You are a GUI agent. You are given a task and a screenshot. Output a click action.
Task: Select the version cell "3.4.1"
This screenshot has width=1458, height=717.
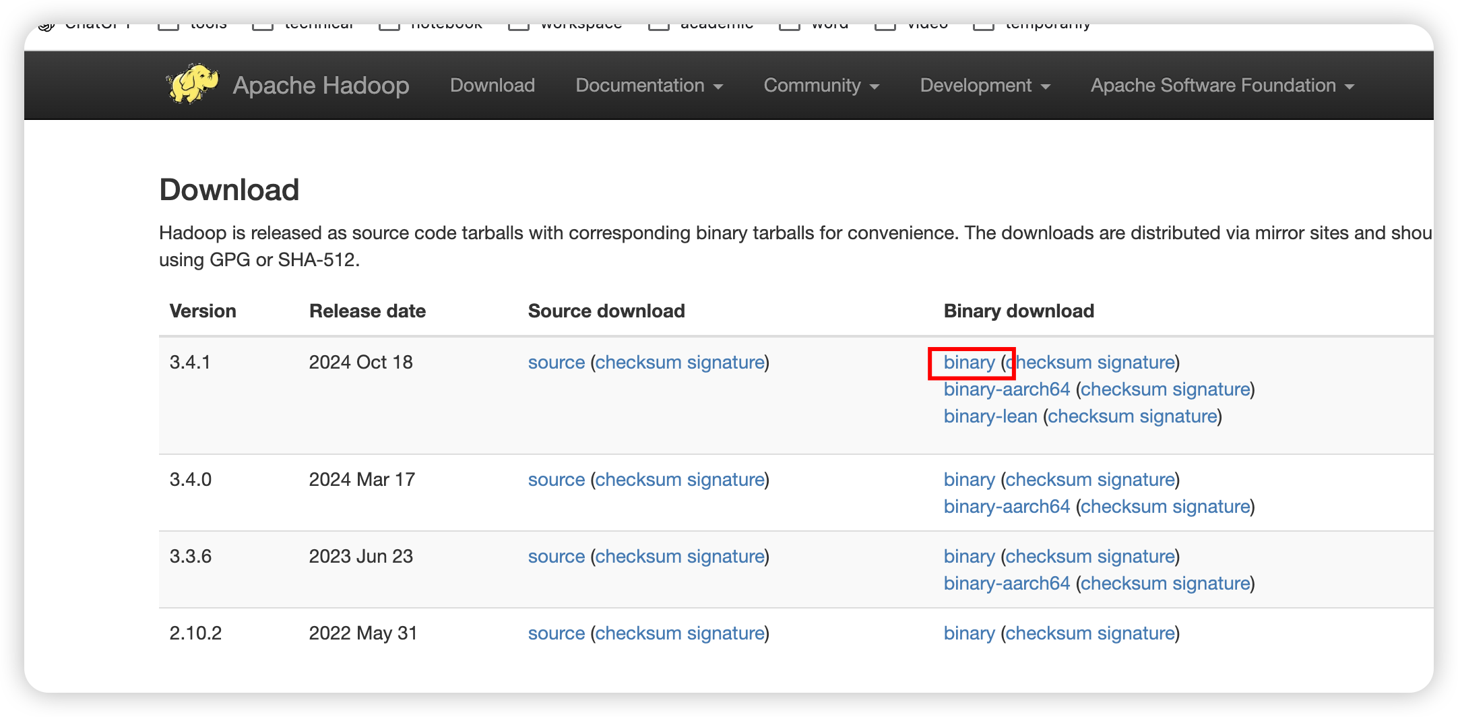point(190,363)
